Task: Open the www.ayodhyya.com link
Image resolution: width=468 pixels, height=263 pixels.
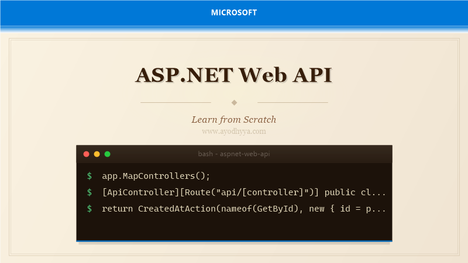Action: pyautogui.click(x=234, y=131)
